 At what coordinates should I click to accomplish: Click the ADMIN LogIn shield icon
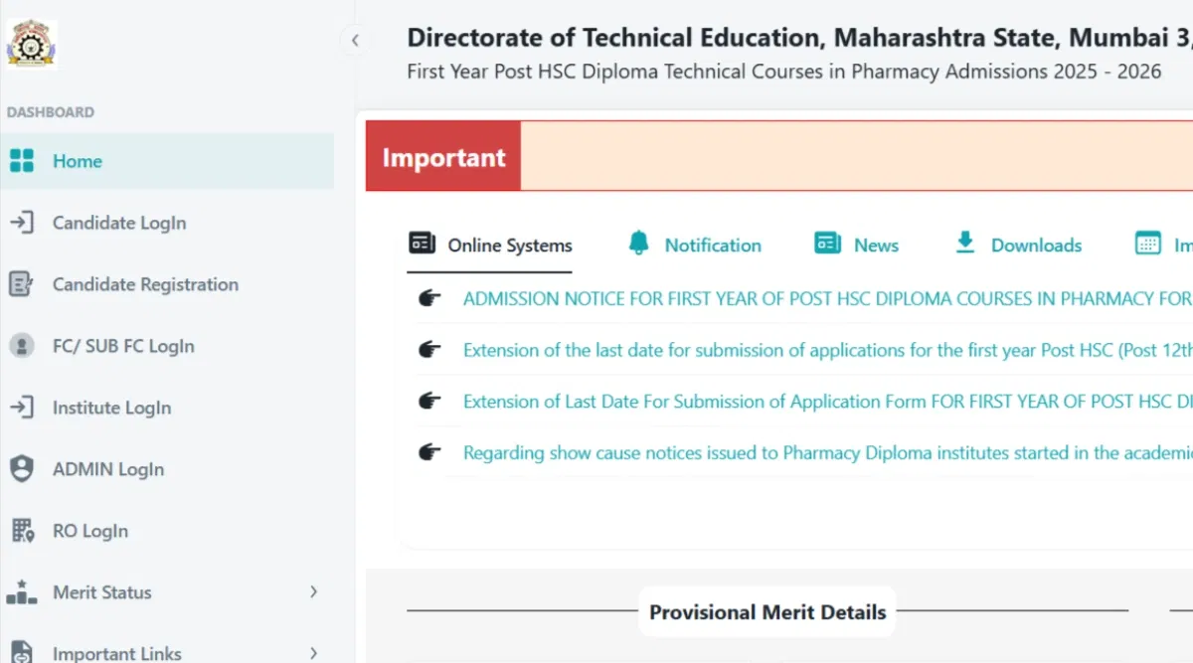[x=22, y=469]
